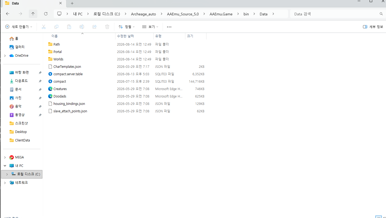Navigate to 로컬 디스크 (C:) breadcrumb
The width and height of the screenshot is (386, 218).
tap(107, 14)
